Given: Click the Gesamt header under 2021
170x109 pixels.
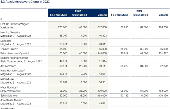Looking at the screenshot, I should coord(163,15).
